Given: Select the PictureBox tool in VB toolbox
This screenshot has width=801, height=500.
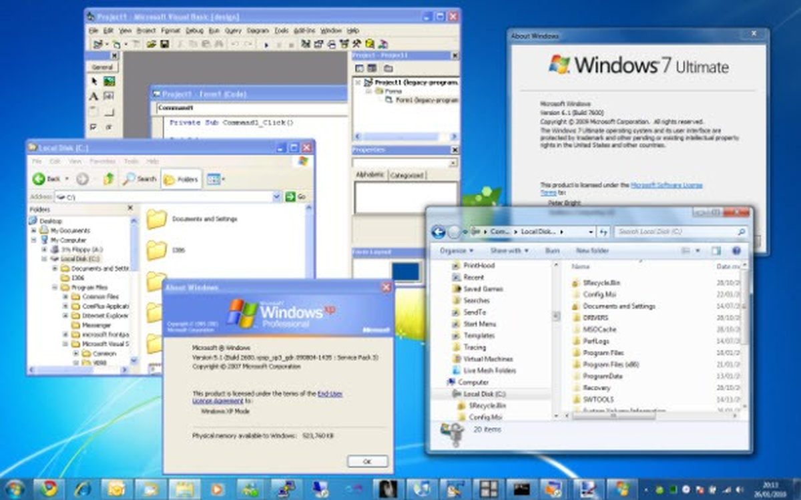Looking at the screenshot, I should coord(109,81).
